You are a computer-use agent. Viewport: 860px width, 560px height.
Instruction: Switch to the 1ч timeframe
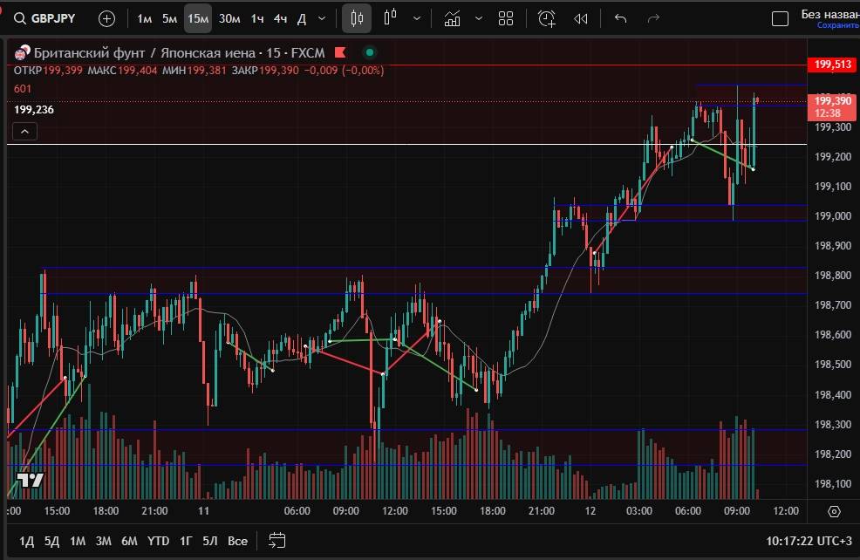[x=257, y=18]
